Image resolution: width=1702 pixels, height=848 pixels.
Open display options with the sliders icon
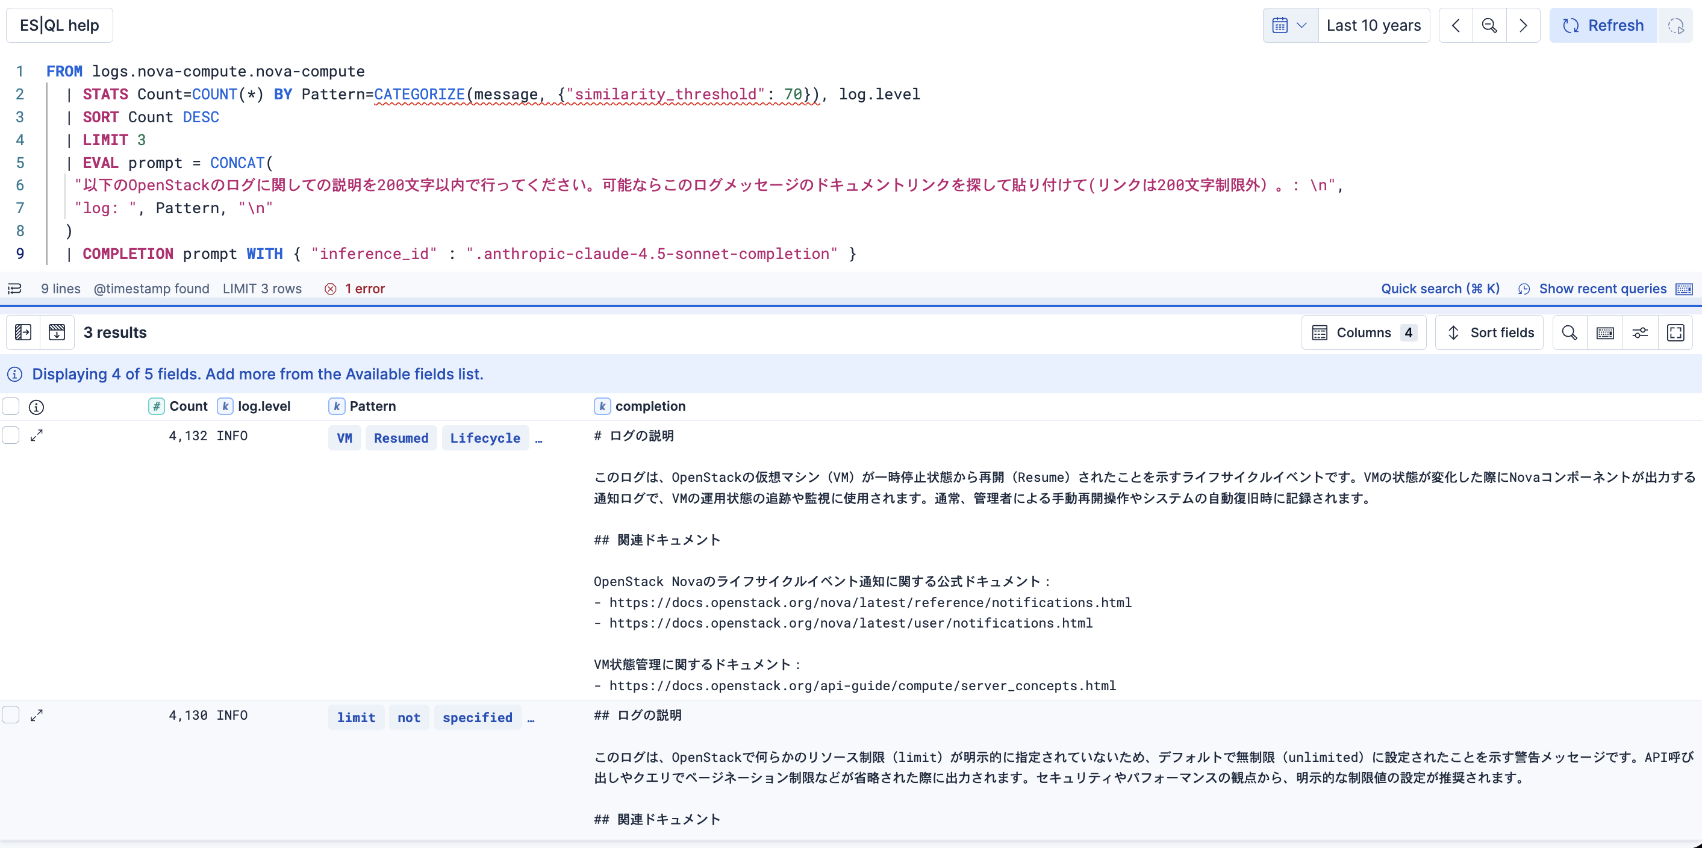(x=1641, y=332)
